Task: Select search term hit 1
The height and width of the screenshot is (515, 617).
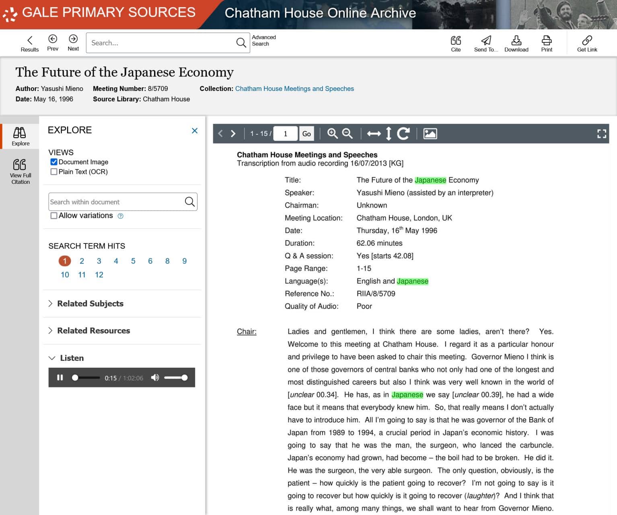Action: pos(65,261)
